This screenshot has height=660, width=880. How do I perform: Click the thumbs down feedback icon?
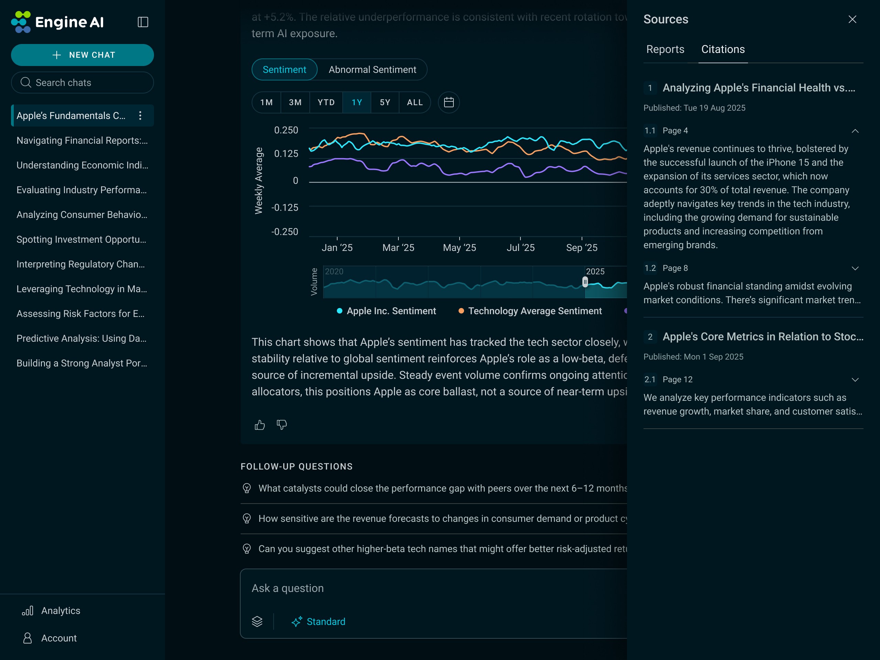pos(282,425)
